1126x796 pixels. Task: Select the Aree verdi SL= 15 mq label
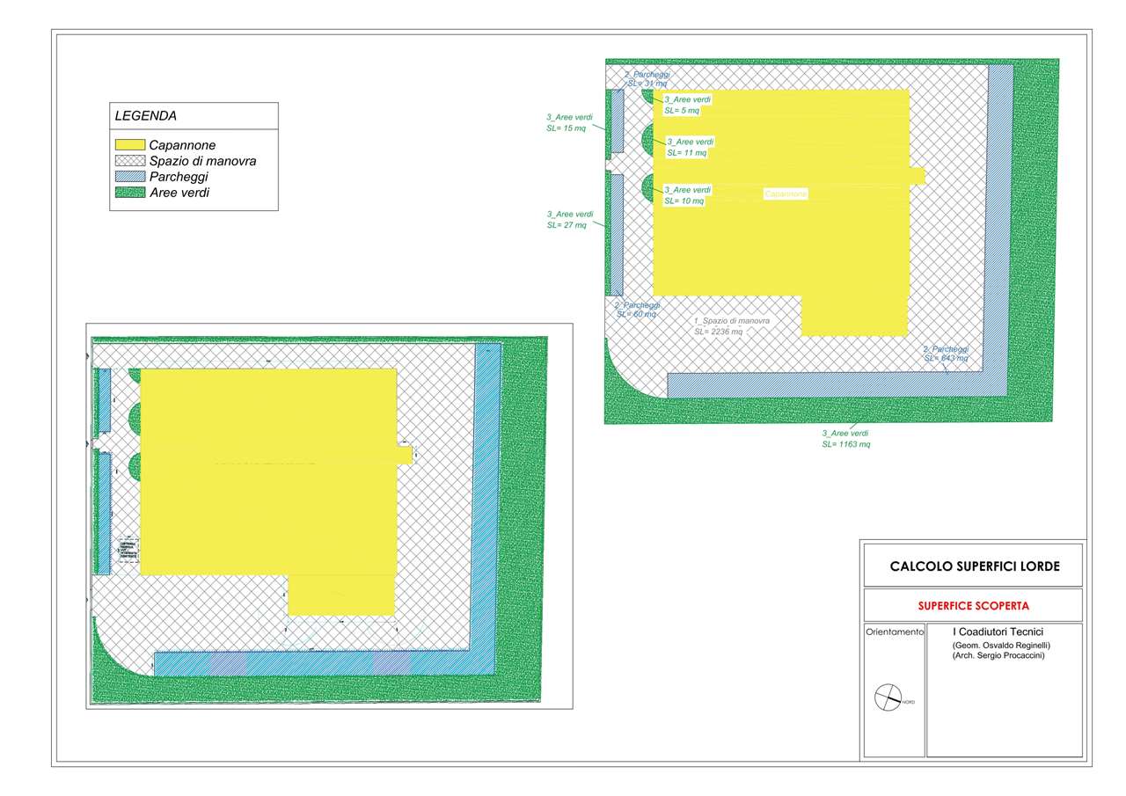click(569, 122)
